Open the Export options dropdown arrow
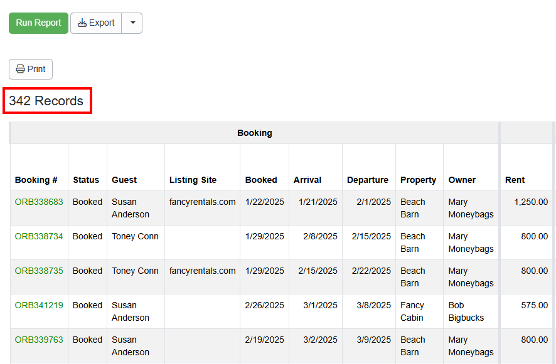The height and width of the screenshot is (364, 556). [132, 23]
